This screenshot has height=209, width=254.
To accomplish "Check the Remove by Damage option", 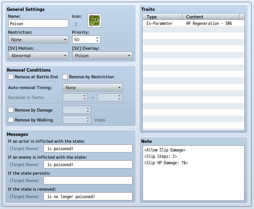I will 11,110.
